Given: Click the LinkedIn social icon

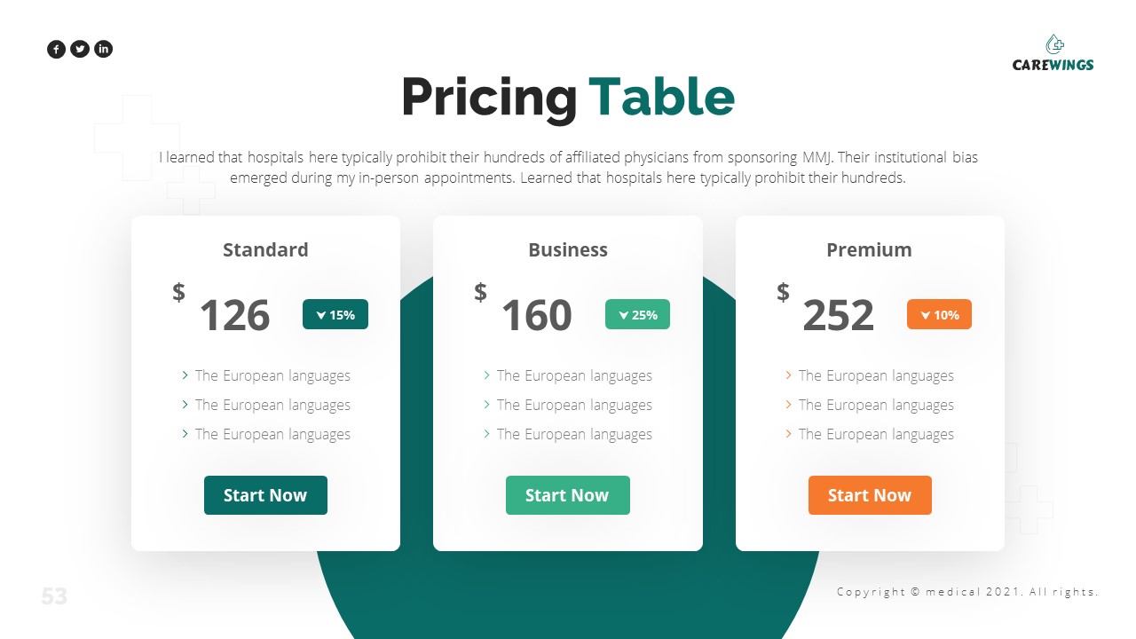Looking at the screenshot, I should [x=104, y=50].
